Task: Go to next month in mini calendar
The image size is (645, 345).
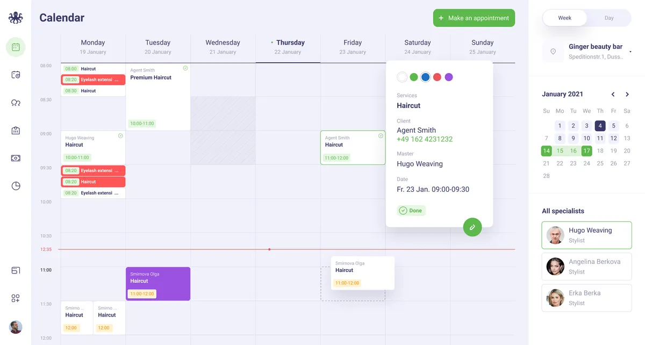Action: (627, 94)
